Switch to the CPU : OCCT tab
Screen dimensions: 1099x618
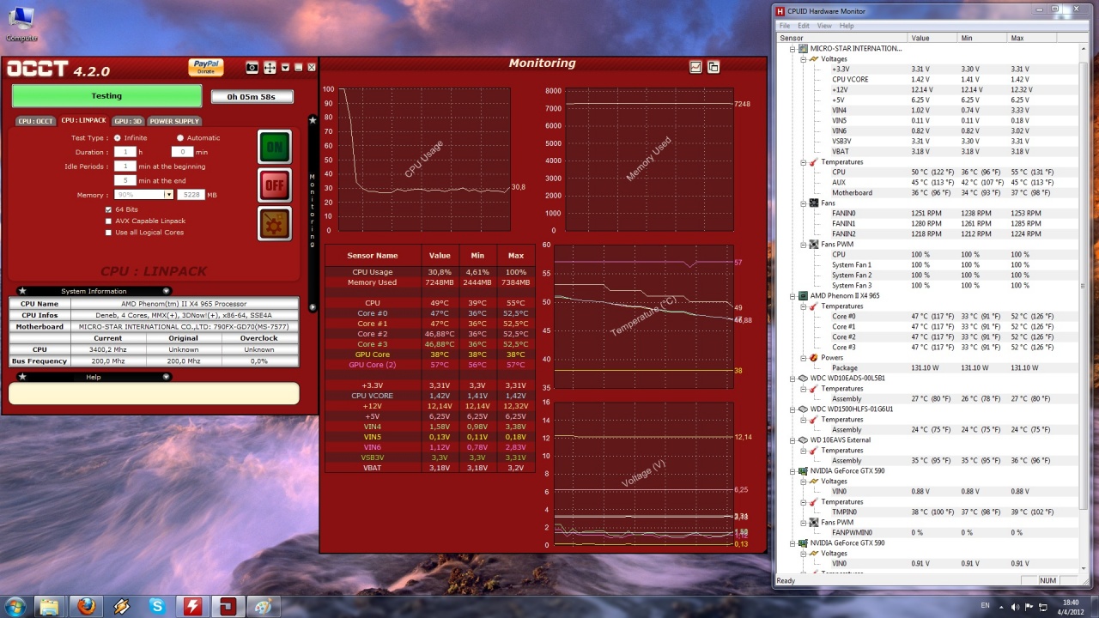[x=35, y=121]
